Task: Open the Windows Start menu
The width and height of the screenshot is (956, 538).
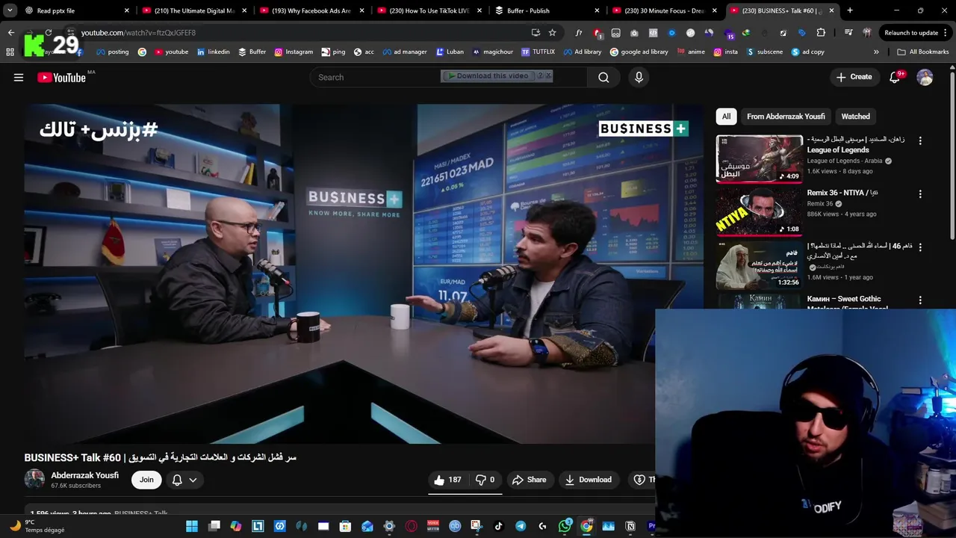Action: pos(192,526)
